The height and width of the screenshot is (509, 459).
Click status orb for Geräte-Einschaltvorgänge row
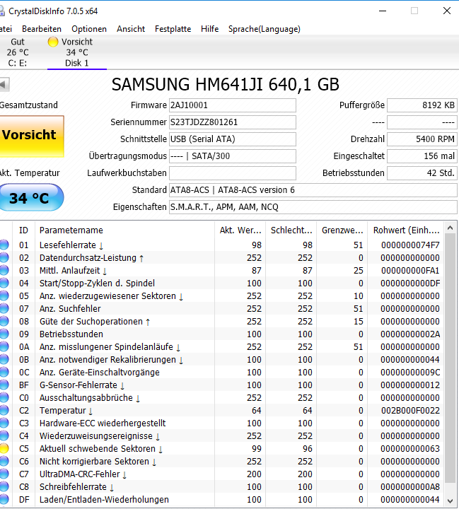(x=4, y=372)
